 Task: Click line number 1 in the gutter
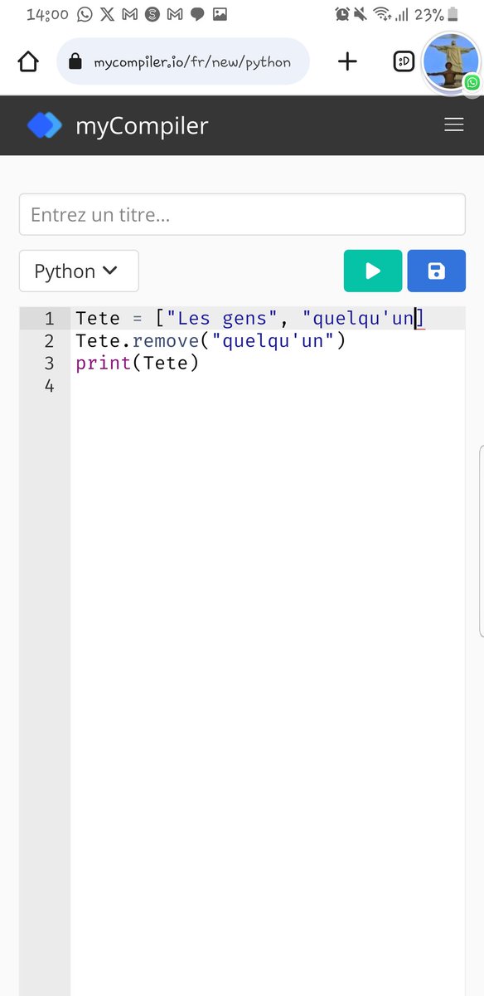click(x=50, y=319)
